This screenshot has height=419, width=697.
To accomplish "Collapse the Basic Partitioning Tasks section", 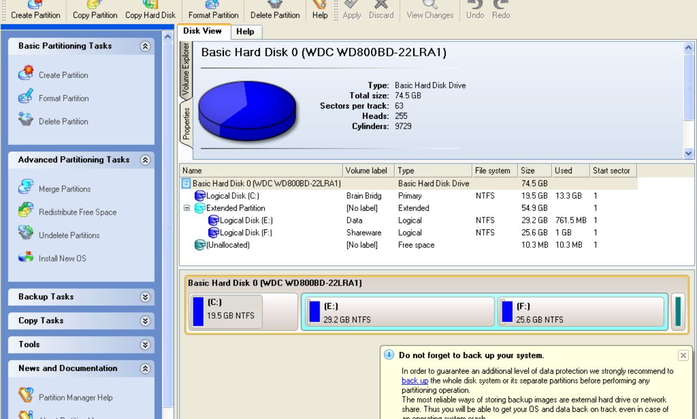I will [x=145, y=46].
